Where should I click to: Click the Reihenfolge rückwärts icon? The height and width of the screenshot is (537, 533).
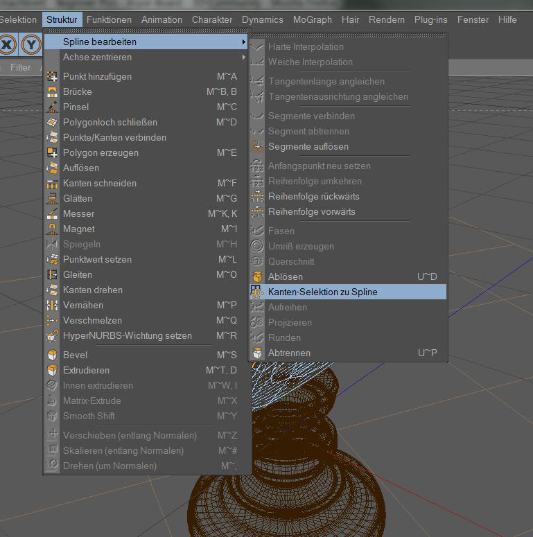pos(257,196)
